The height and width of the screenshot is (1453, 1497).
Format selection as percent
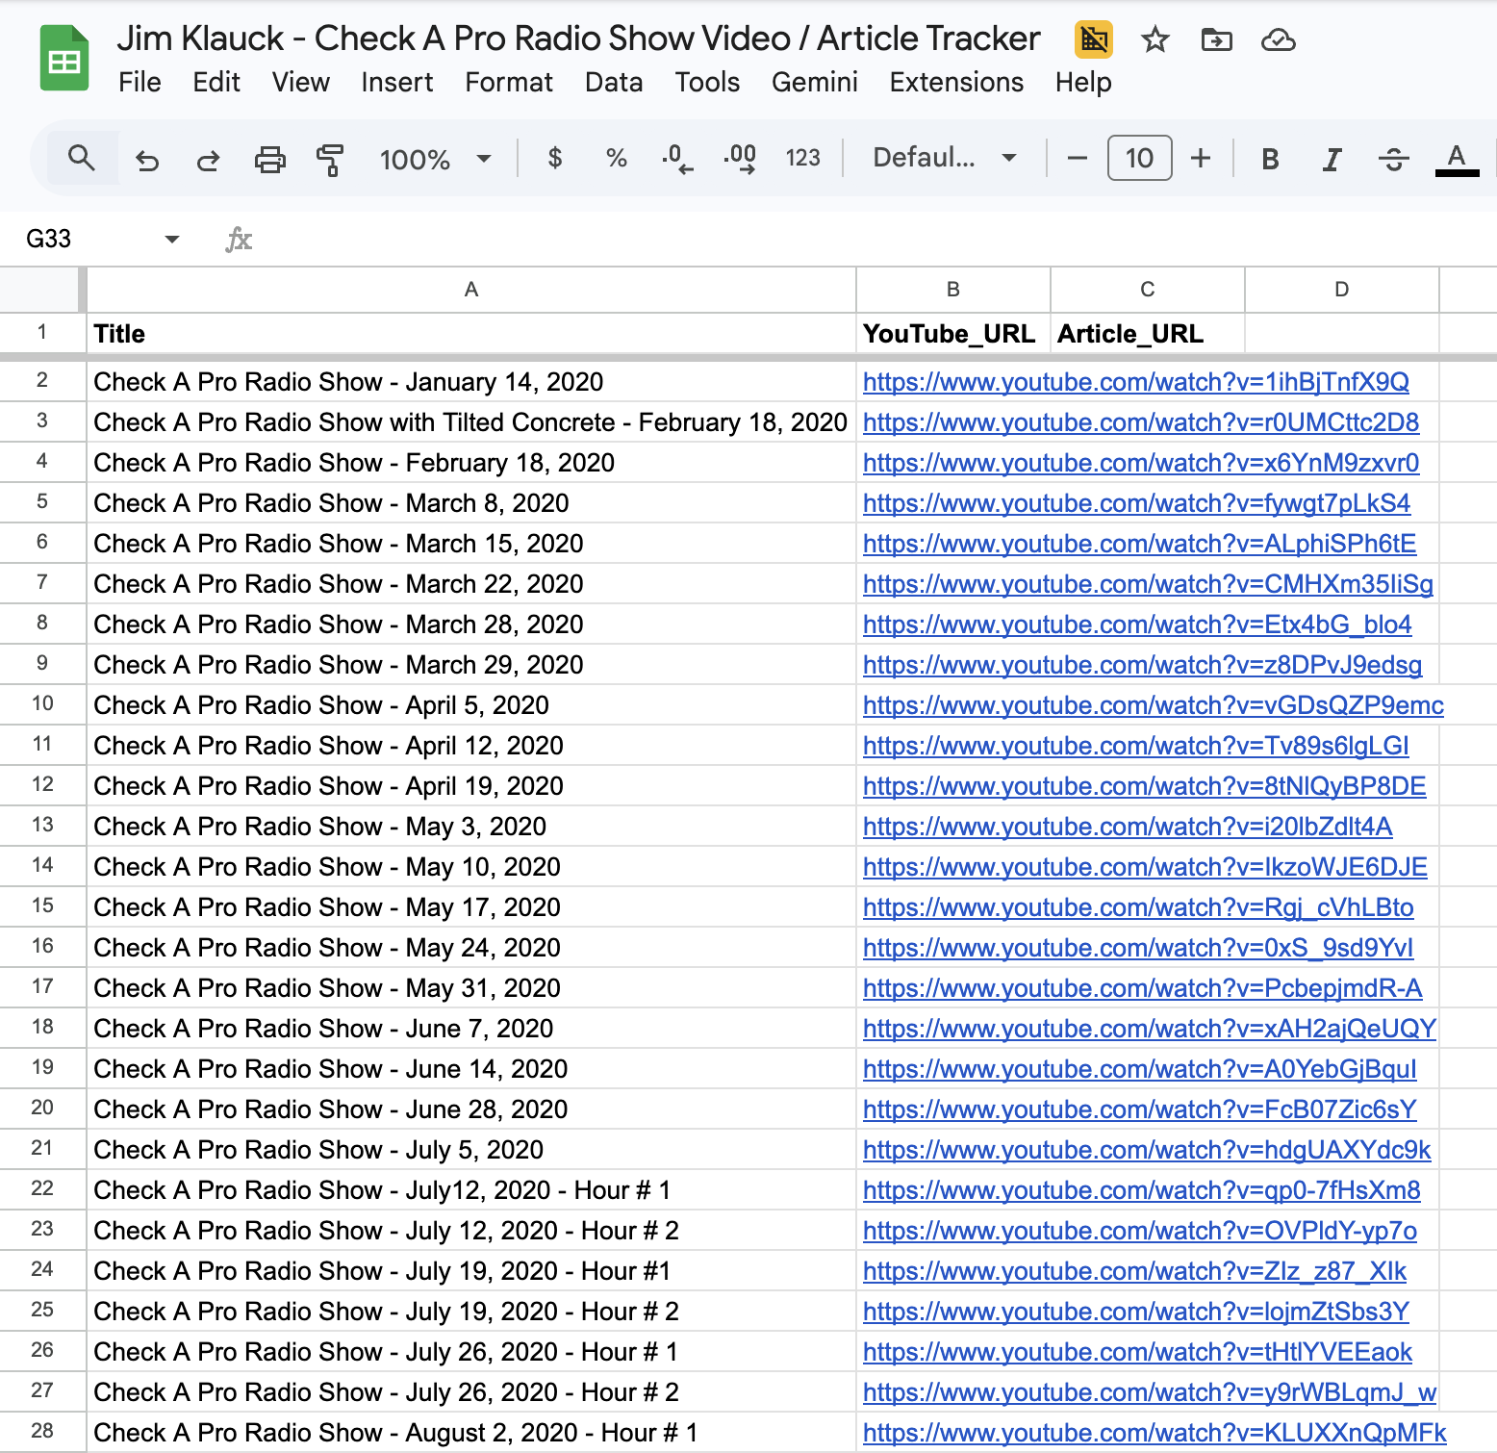[616, 159]
